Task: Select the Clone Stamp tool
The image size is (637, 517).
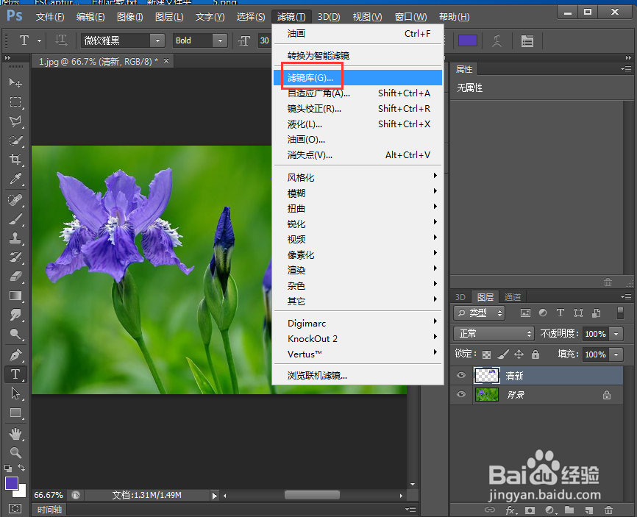Action: click(15, 238)
